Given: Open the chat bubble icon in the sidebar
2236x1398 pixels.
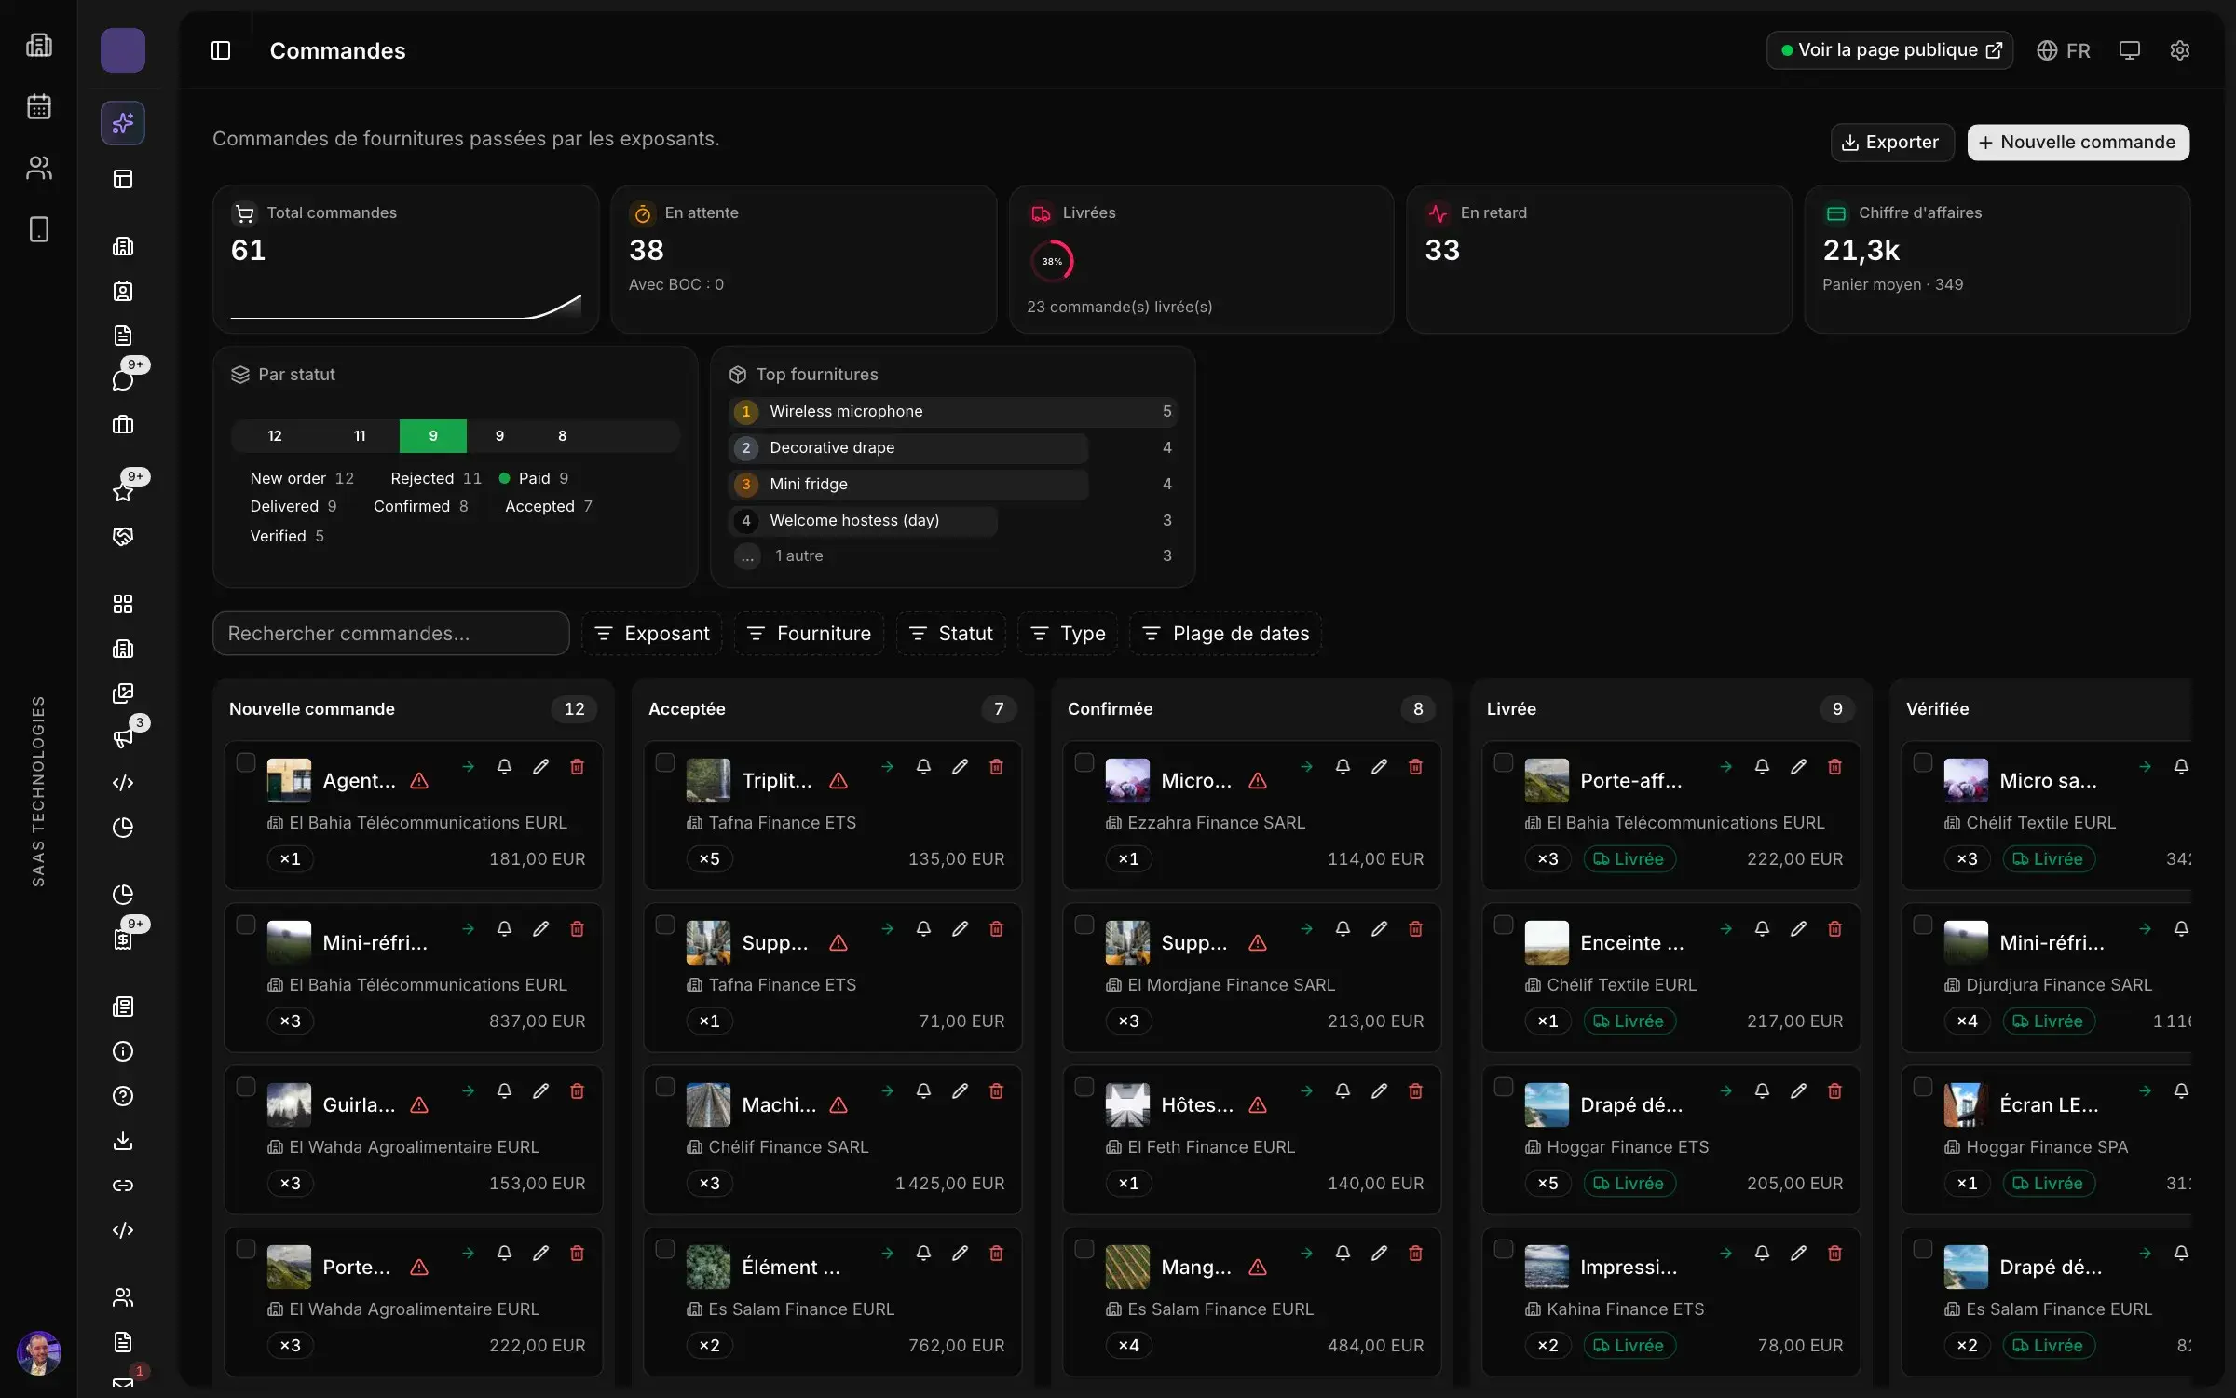Looking at the screenshot, I should point(123,379).
